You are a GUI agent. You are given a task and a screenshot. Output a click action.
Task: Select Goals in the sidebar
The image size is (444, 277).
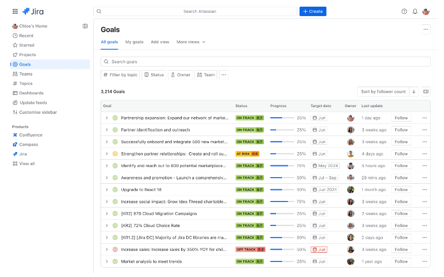(x=50, y=64)
